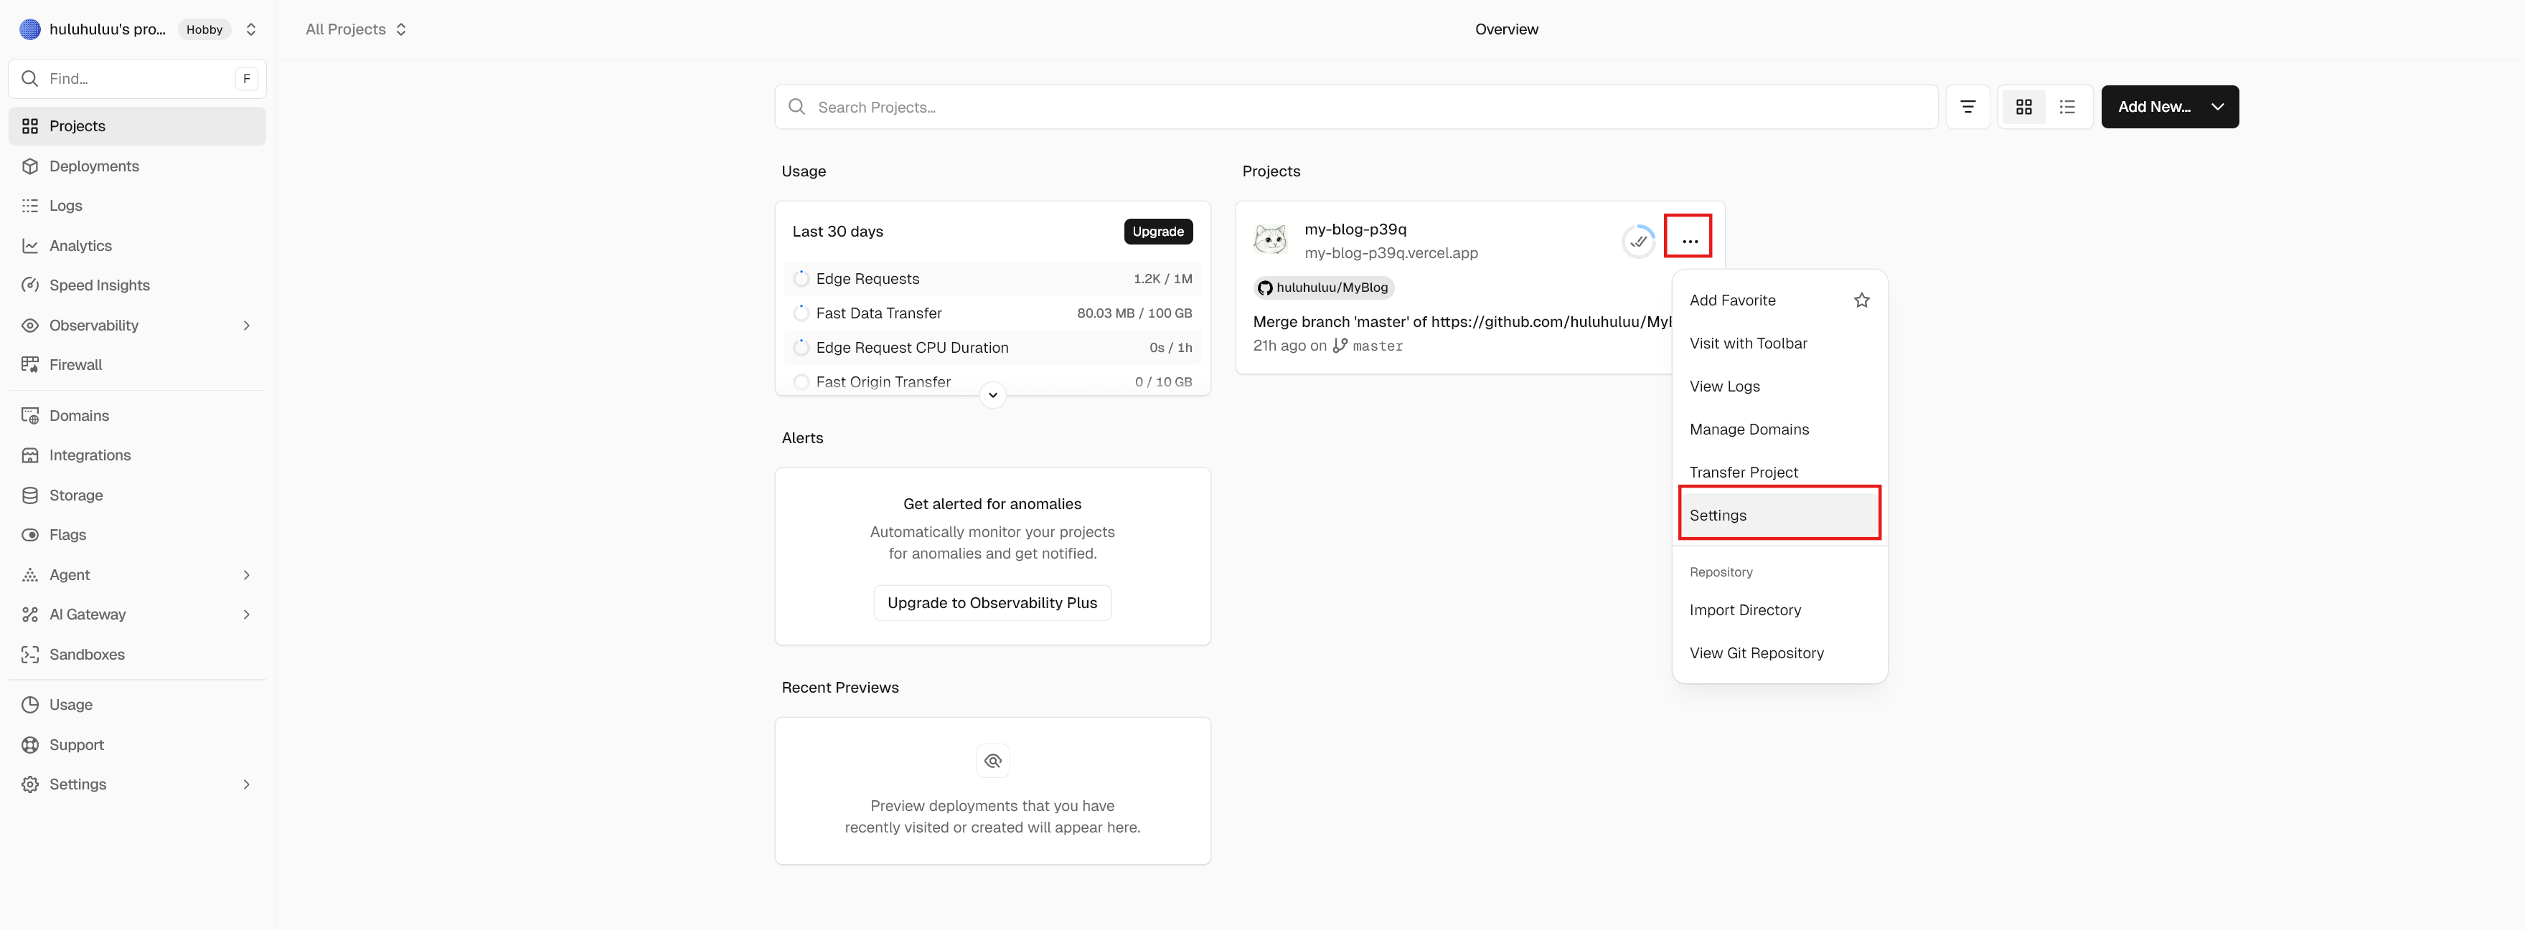Switch projects to grid view
Image resolution: width=2525 pixels, height=930 pixels.
[x=2023, y=107]
